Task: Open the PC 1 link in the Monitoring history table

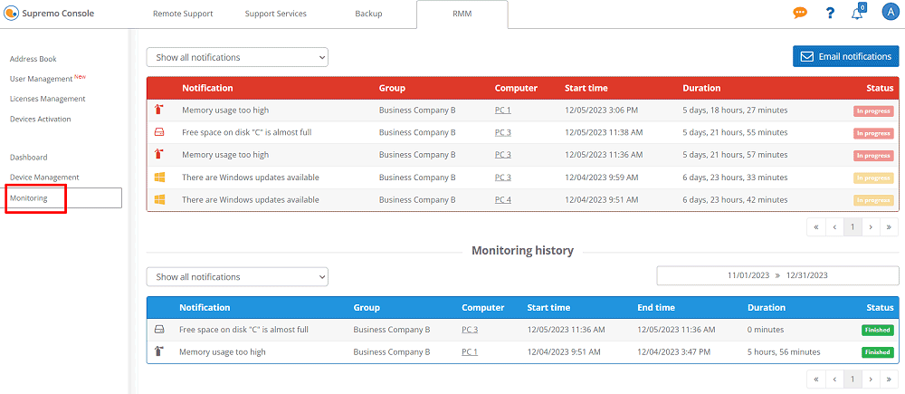Action: coord(470,351)
